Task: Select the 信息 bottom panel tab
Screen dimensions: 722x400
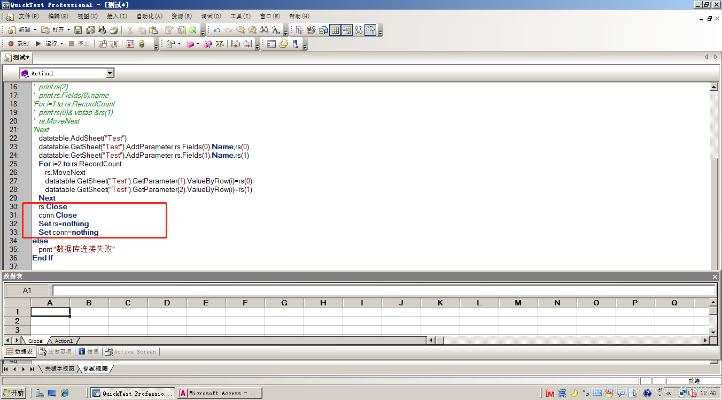Action: coord(89,351)
